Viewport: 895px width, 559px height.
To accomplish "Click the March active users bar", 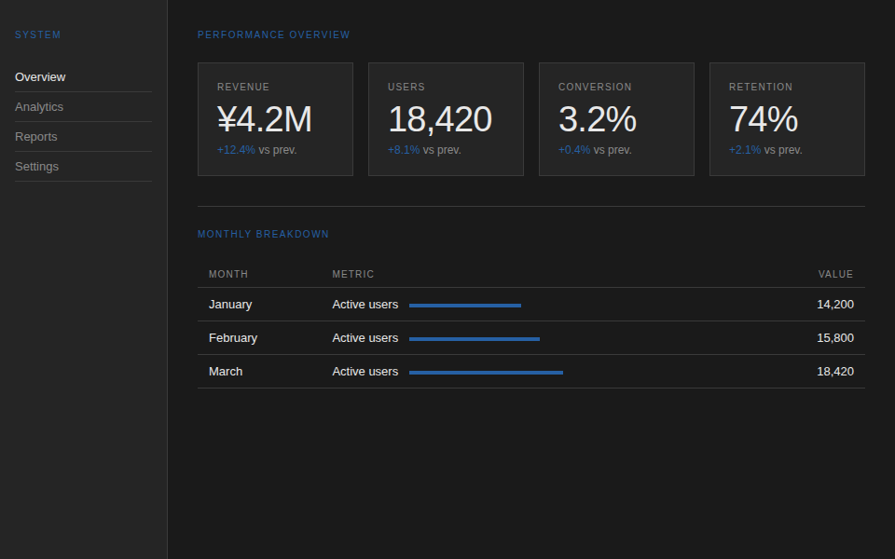I will point(487,373).
